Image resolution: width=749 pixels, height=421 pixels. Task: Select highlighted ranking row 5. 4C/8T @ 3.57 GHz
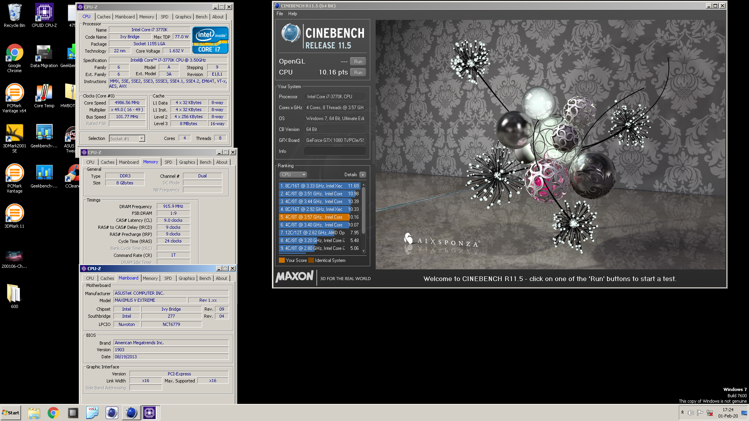[319, 217]
